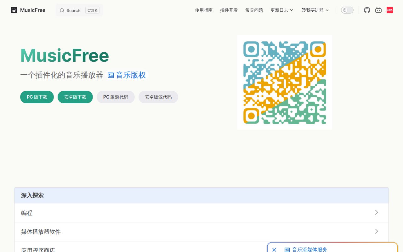Image resolution: width=403 pixels, height=252 pixels.
Task: Click the MusicFree site title text
Action: [x=33, y=10]
